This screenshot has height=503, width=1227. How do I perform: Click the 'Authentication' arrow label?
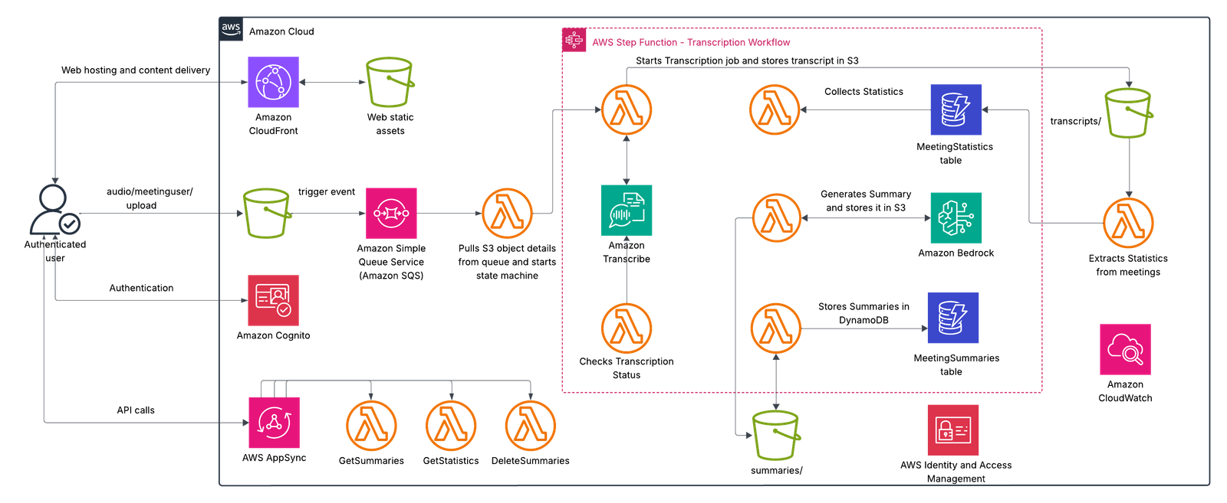click(141, 288)
